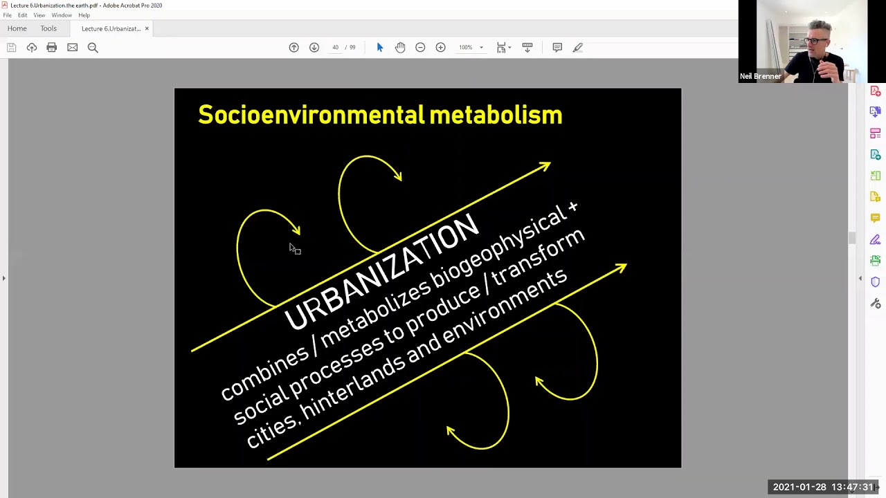
Task: Open Export PDF tool in right pane
Action: [x=876, y=155]
